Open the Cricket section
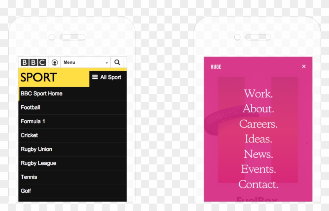The width and height of the screenshot is (329, 211). 29,135
